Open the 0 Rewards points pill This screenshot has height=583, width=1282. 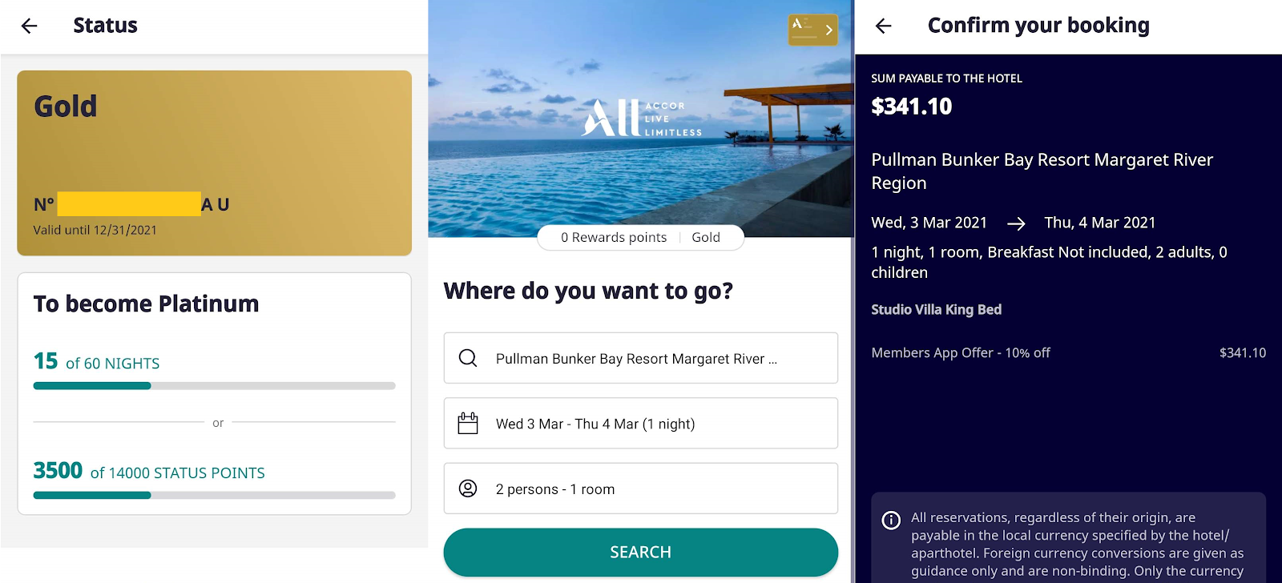tap(614, 237)
